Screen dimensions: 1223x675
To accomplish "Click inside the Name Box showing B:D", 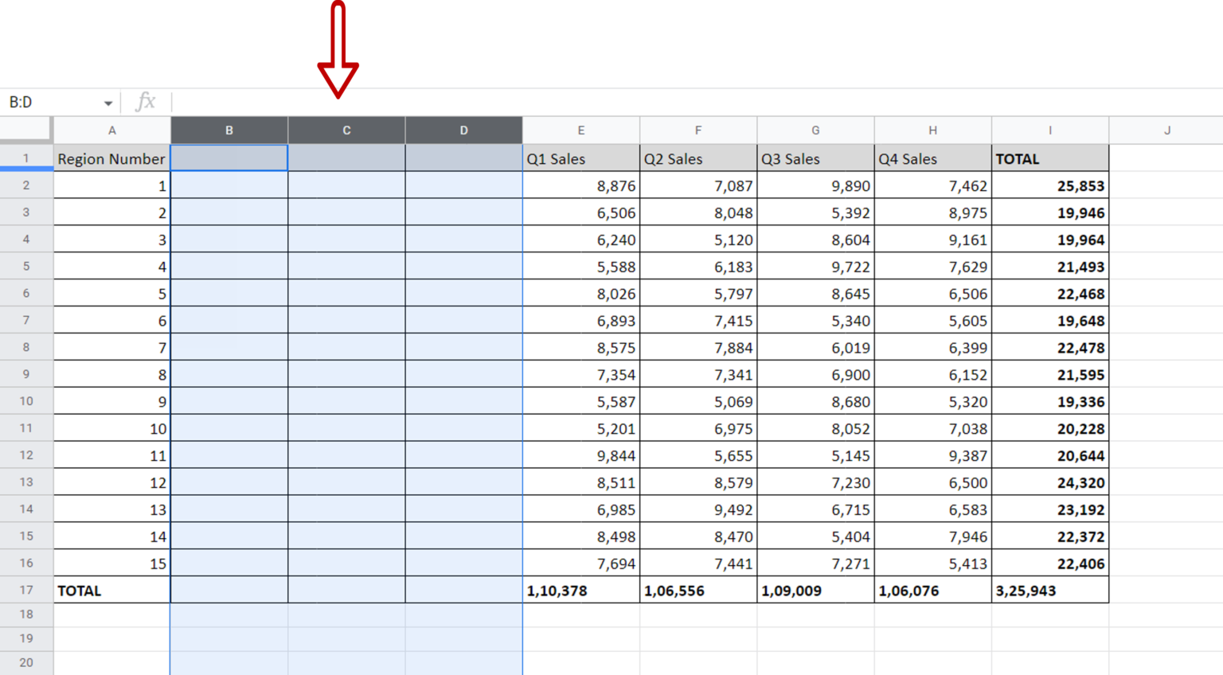I will [48, 102].
